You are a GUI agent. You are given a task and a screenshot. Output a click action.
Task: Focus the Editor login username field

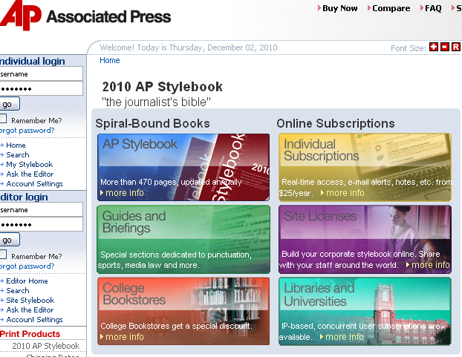point(42,210)
